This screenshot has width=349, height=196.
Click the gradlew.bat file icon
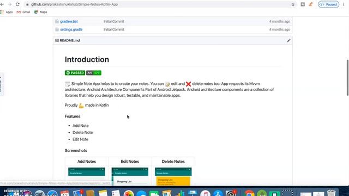57,21
